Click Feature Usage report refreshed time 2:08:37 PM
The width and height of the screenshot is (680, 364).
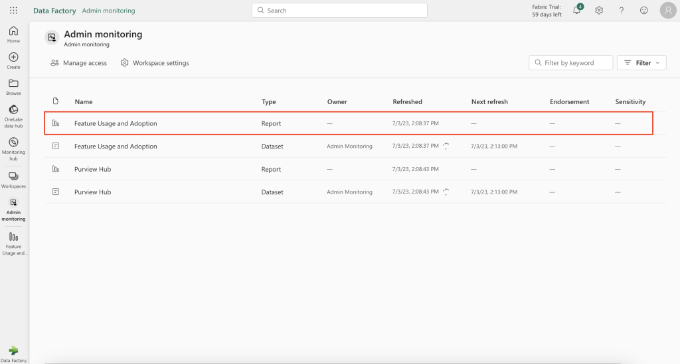pyautogui.click(x=416, y=123)
